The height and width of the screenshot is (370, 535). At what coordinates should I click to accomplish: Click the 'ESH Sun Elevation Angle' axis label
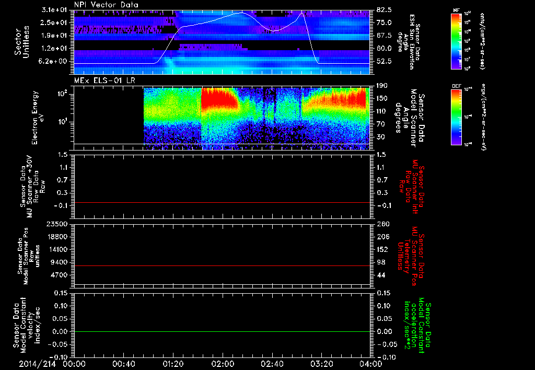tap(409, 42)
